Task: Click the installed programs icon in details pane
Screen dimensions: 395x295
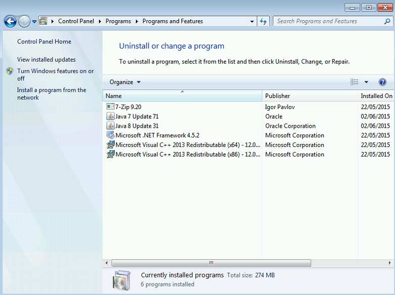Action: click(x=122, y=280)
